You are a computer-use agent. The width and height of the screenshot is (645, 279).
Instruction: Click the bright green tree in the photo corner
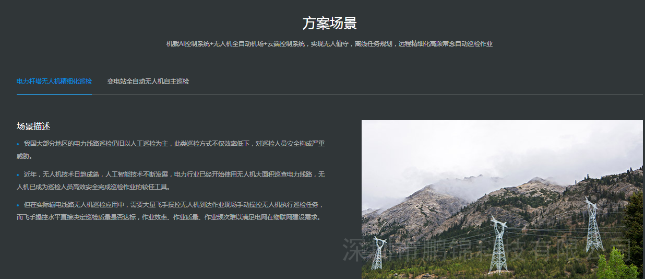coord(618,264)
